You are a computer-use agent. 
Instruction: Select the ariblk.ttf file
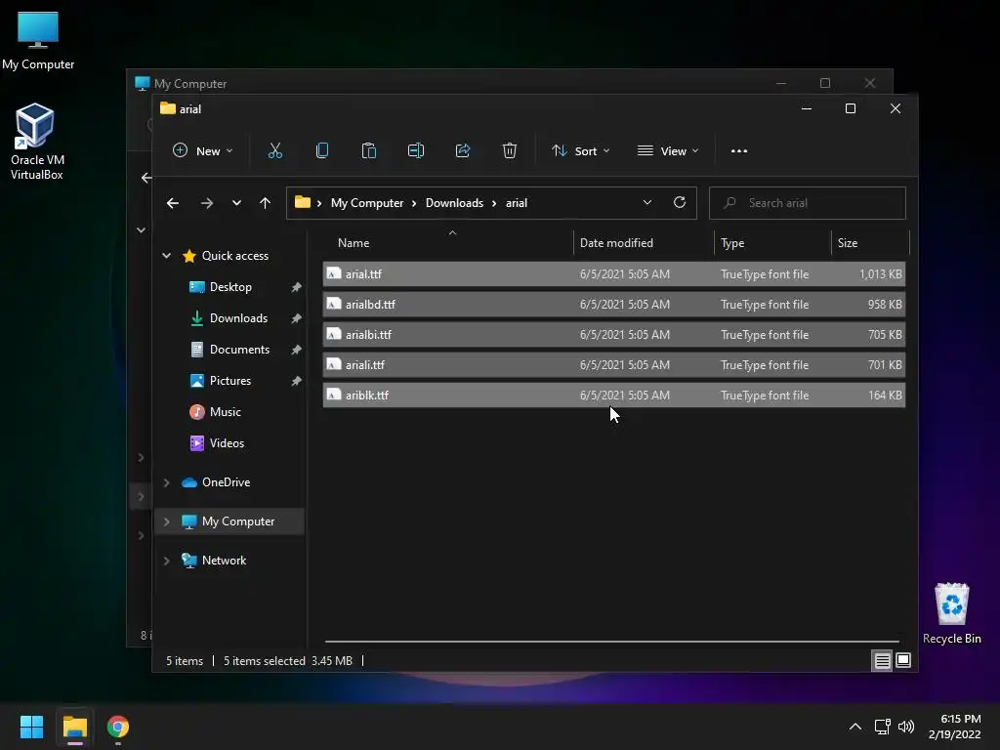tap(613, 396)
